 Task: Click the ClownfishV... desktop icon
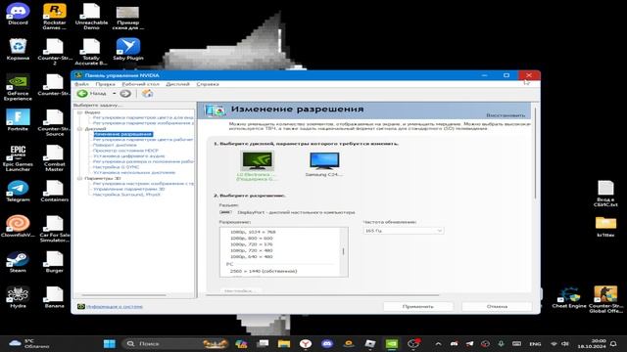point(18,226)
